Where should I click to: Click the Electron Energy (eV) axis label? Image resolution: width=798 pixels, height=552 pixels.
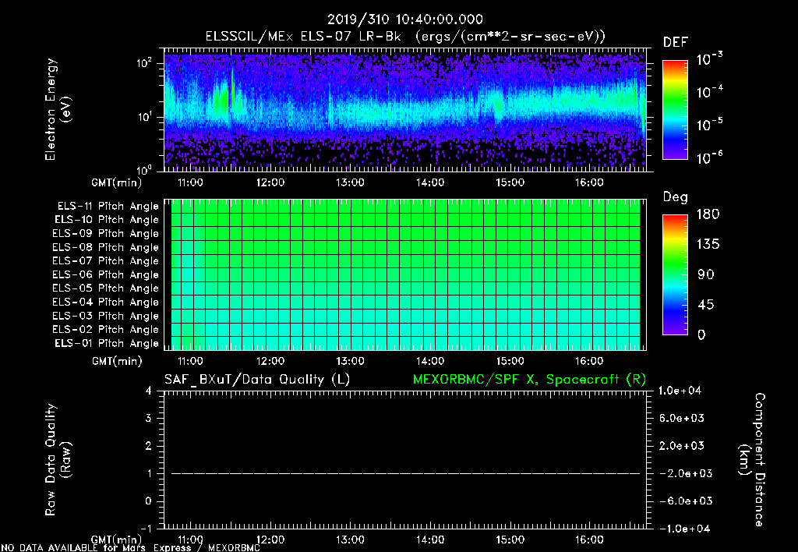tap(58, 109)
